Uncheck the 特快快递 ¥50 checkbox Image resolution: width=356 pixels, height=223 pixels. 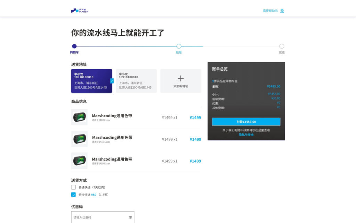coord(73,194)
